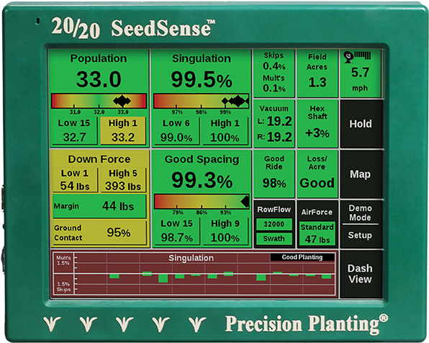Select the Skips and Mults tile
Screen dimensions: 429x343
[x=274, y=73]
